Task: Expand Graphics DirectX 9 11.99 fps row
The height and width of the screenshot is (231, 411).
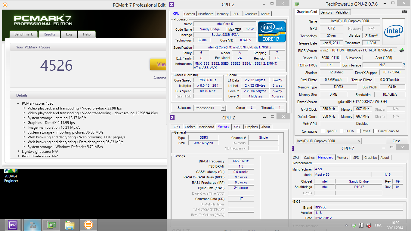Action: point(24,123)
